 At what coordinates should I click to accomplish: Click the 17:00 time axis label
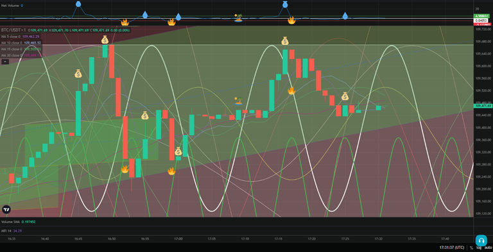coord(178,239)
